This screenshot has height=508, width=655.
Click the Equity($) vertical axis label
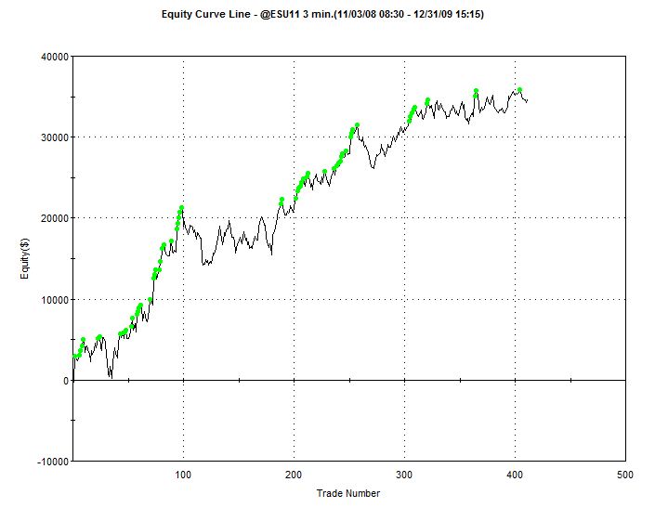(x=29, y=258)
